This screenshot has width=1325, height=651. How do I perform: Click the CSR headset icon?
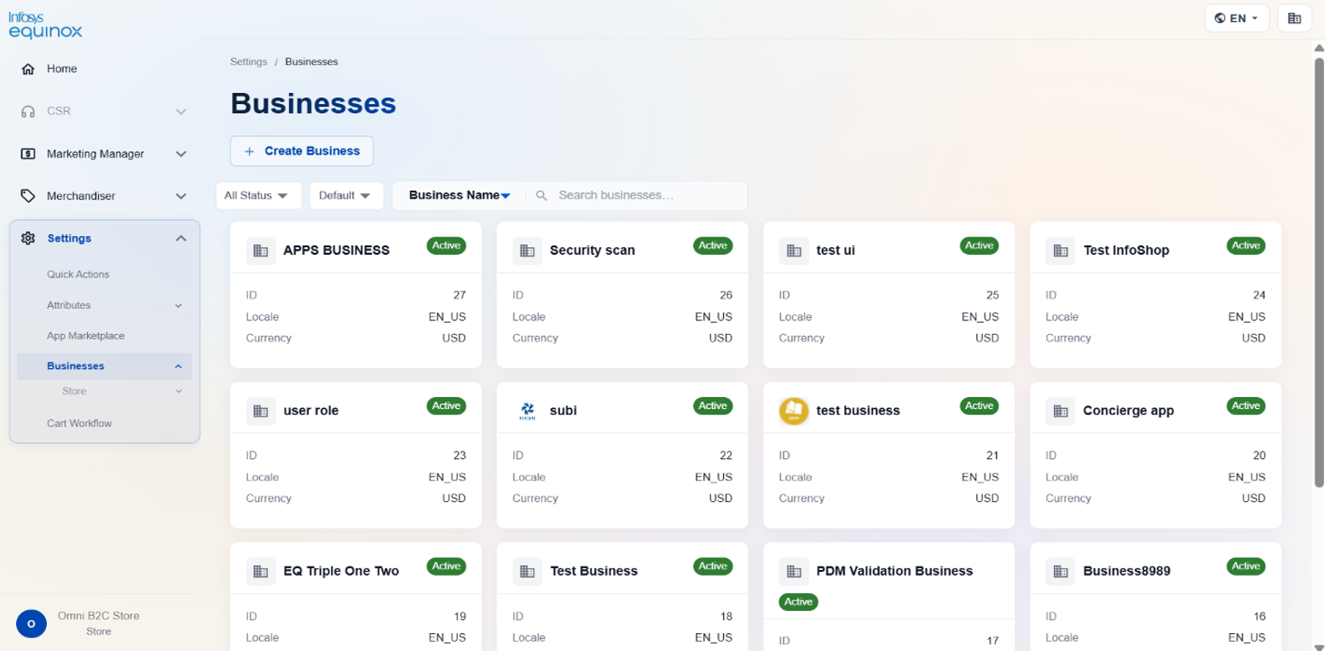click(28, 112)
